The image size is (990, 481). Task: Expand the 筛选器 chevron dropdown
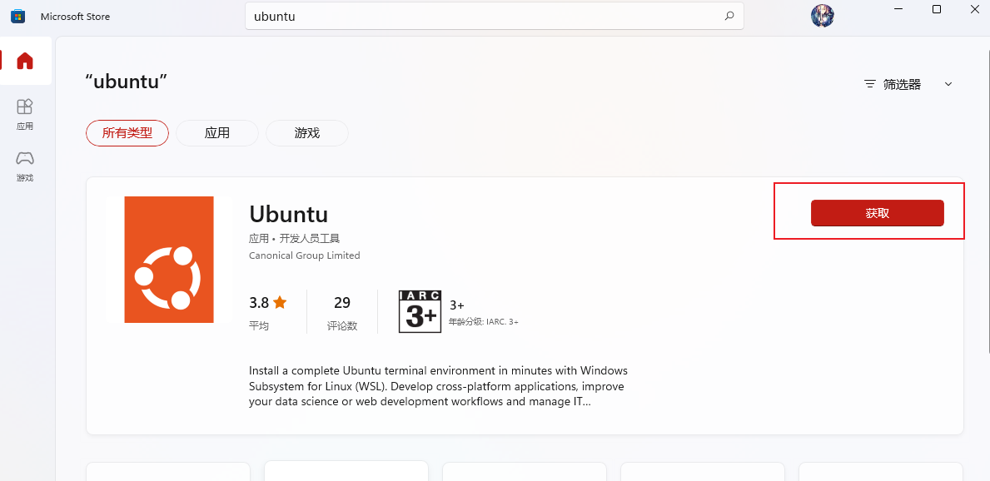coord(948,84)
